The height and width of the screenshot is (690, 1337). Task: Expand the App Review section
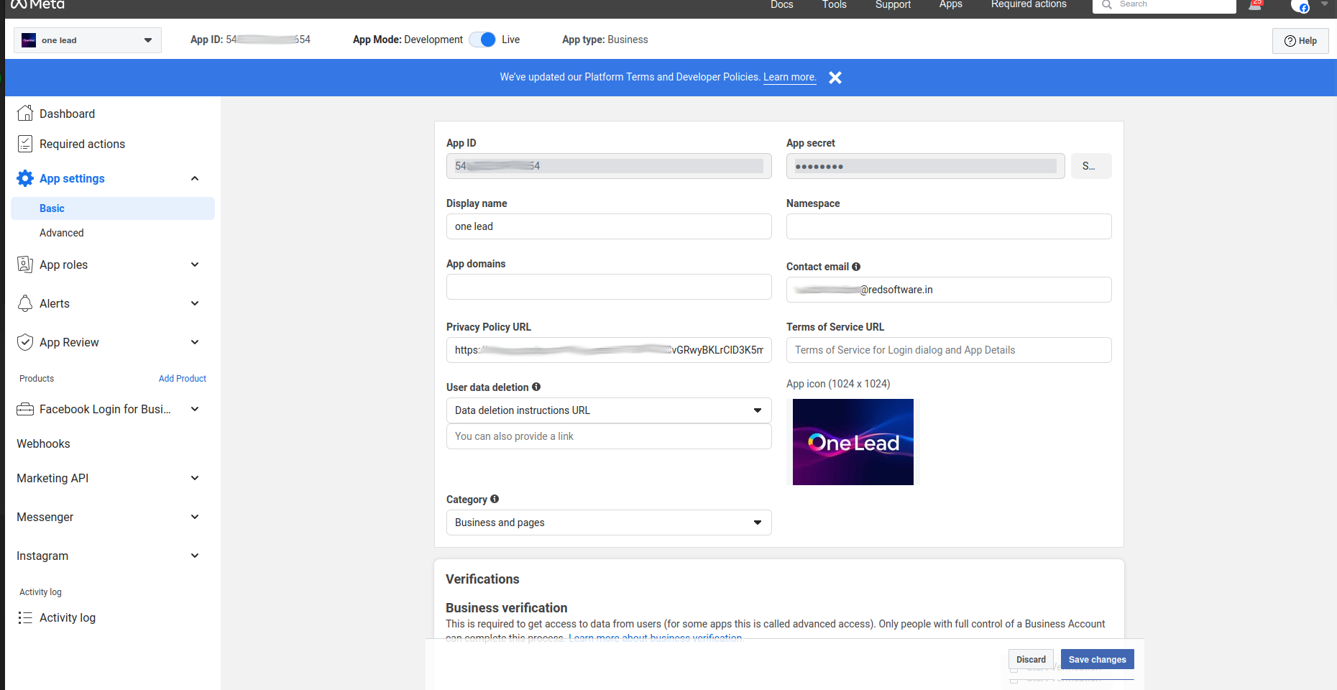click(x=195, y=342)
